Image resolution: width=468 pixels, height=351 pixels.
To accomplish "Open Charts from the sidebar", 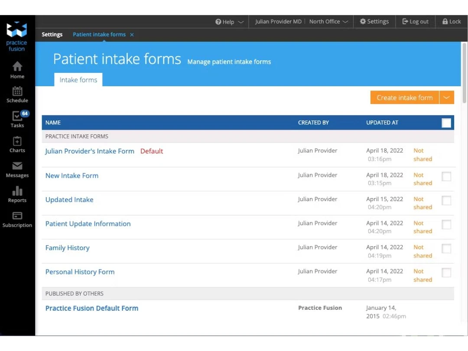I will (17, 144).
